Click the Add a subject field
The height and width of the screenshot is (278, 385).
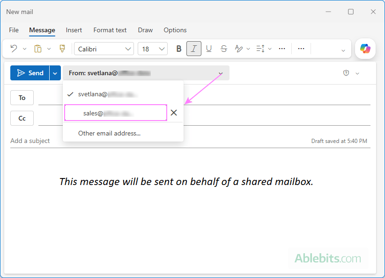[x=30, y=141]
